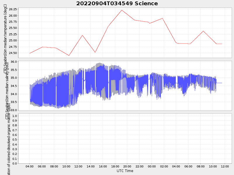Click the highest peak of the red temperature line
Screen dimensions: 234x175
coord(122,10)
